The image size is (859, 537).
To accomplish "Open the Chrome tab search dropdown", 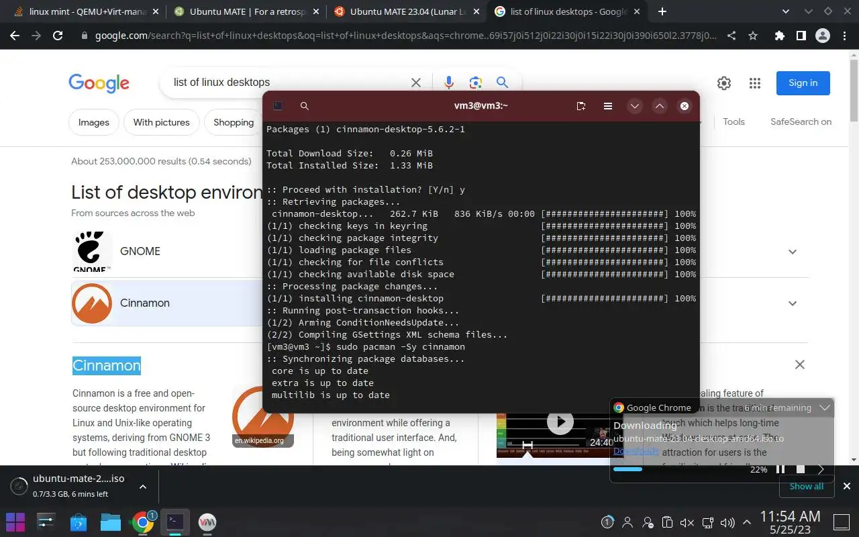I will click(787, 11).
